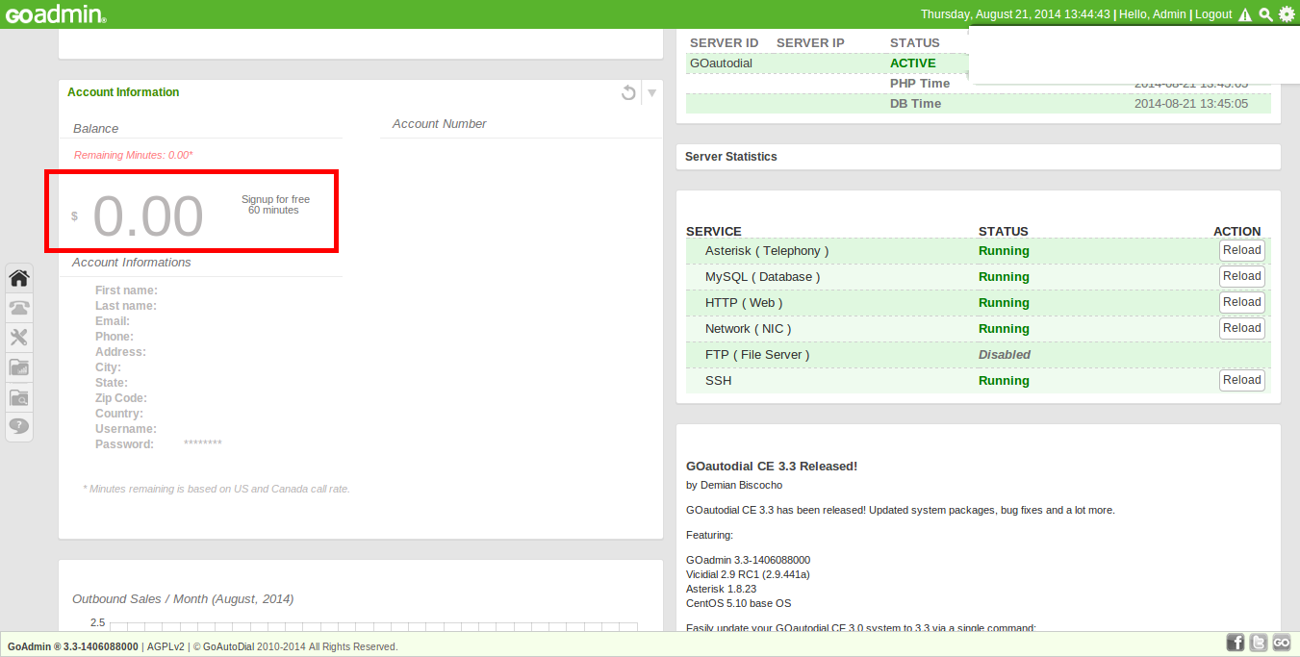Reload the MySQL ( Database ) service
This screenshot has width=1300, height=657.
click(1241, 276)
